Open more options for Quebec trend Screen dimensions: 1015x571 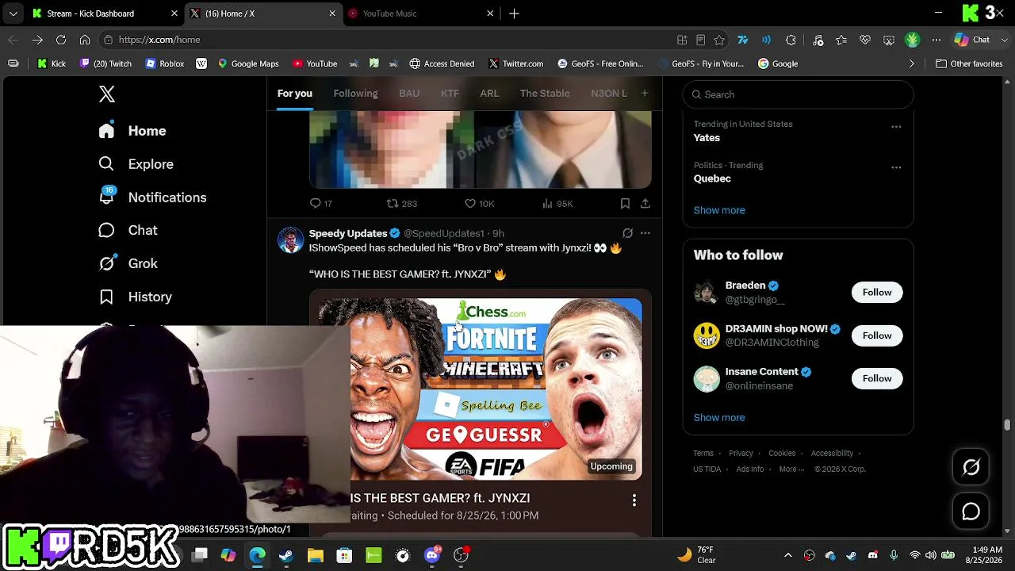click(896, 167)
